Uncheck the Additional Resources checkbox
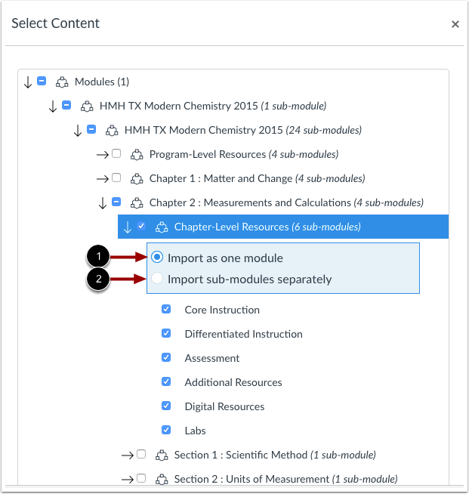The width and height of the screenshot is (469, 494). [x=166, y=381]
